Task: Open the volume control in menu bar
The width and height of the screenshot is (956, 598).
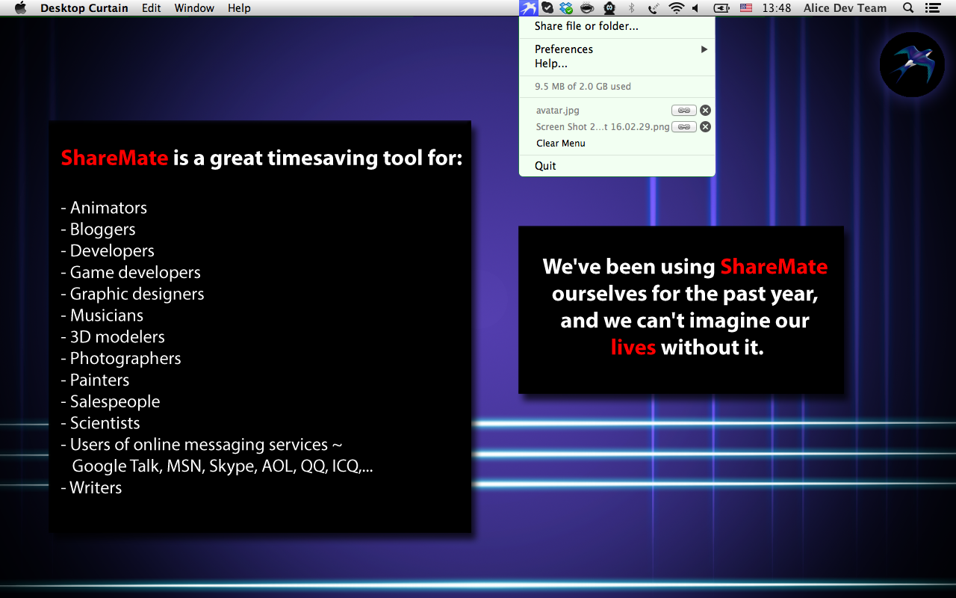Action: tap(696, 8)
